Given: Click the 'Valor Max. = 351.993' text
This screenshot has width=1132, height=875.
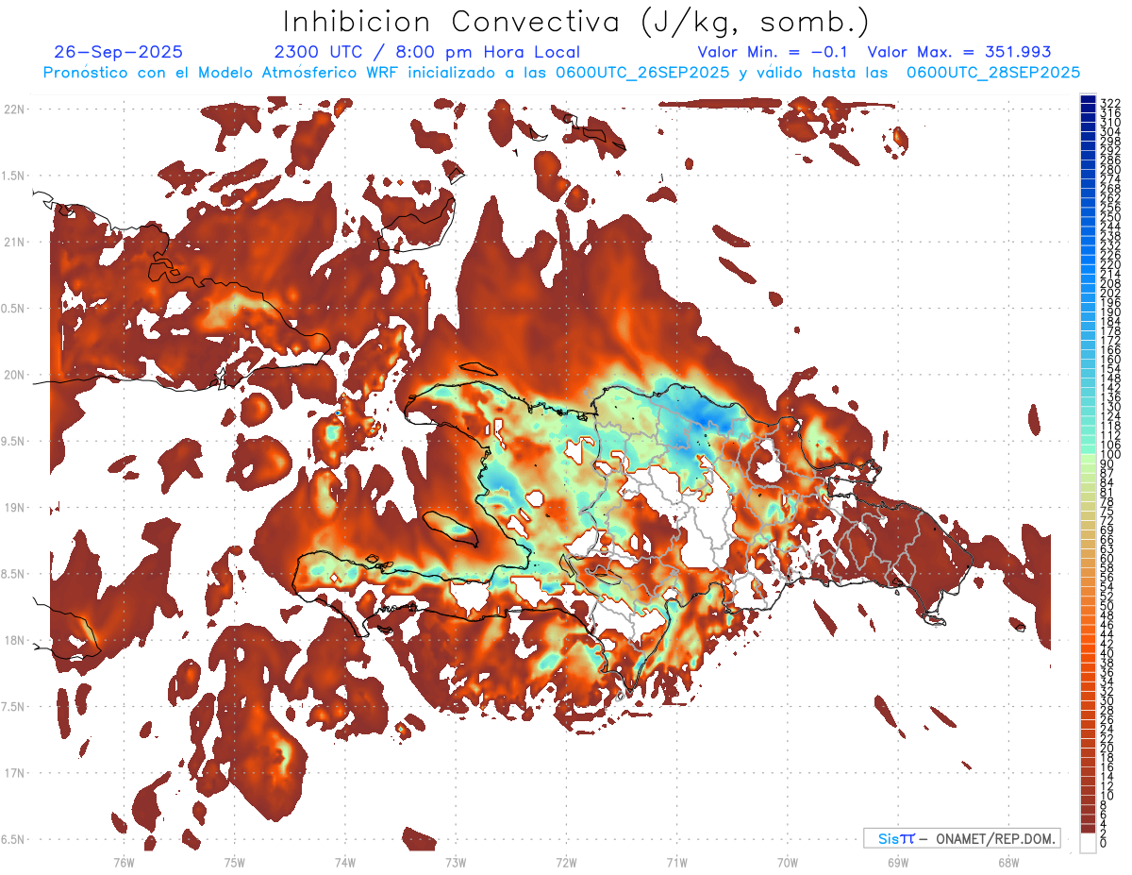Looking at the screenshot, I should coord(959,53).
